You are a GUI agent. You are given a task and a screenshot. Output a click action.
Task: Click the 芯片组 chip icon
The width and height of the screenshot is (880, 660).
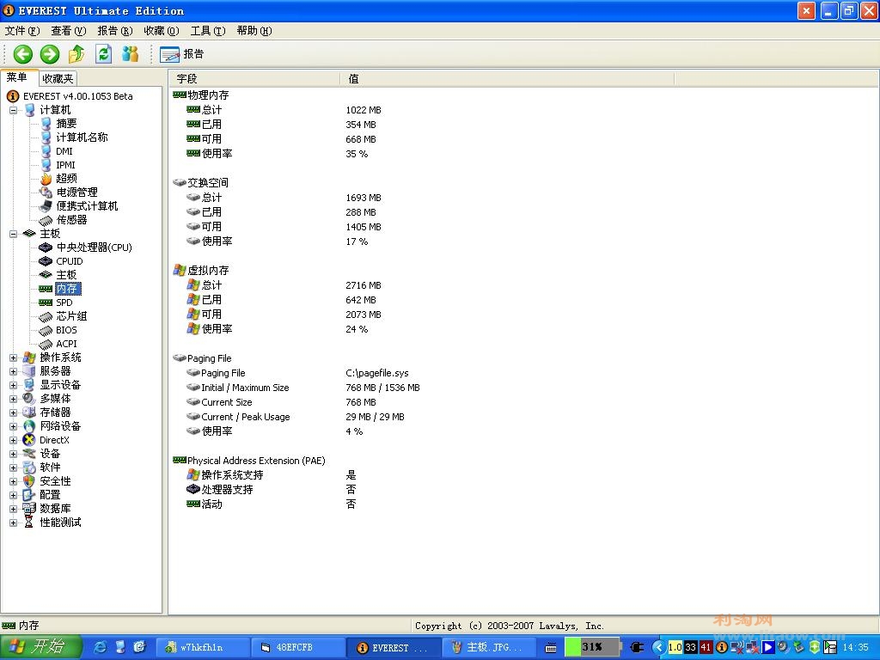pos(46,316)
